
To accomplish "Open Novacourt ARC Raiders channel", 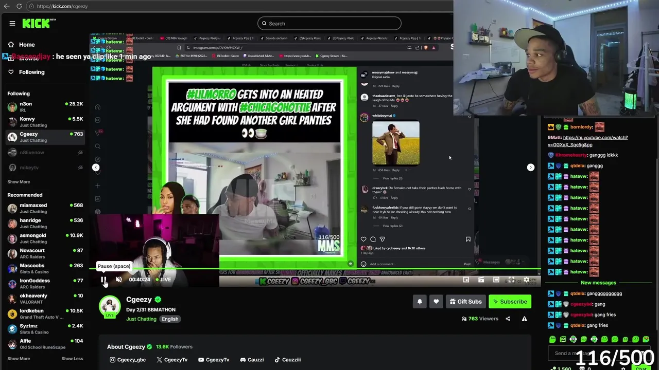I will click(45, 253).
